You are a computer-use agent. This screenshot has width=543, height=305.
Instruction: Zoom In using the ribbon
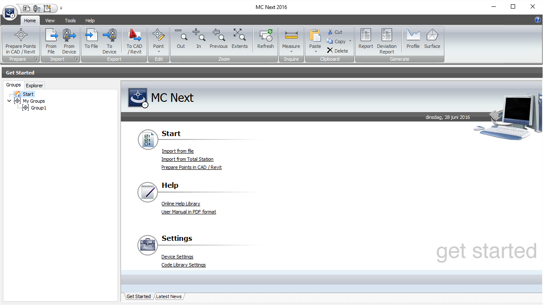click(x=199, y=39)
